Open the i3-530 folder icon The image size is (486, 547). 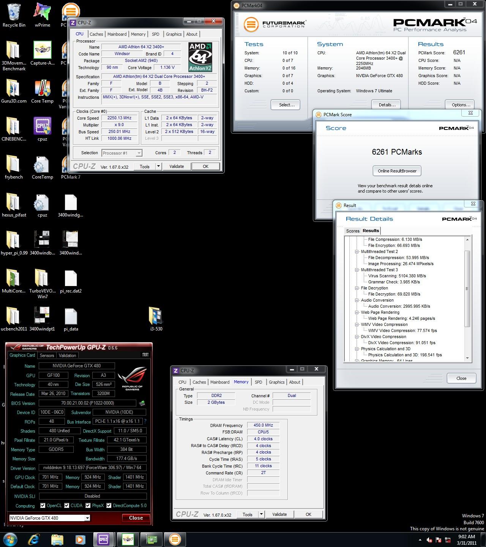(156, 319)
